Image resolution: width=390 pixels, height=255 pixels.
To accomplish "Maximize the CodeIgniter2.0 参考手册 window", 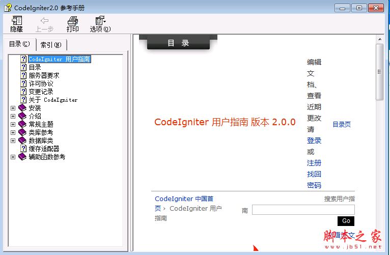I will (x=359, y=8).
